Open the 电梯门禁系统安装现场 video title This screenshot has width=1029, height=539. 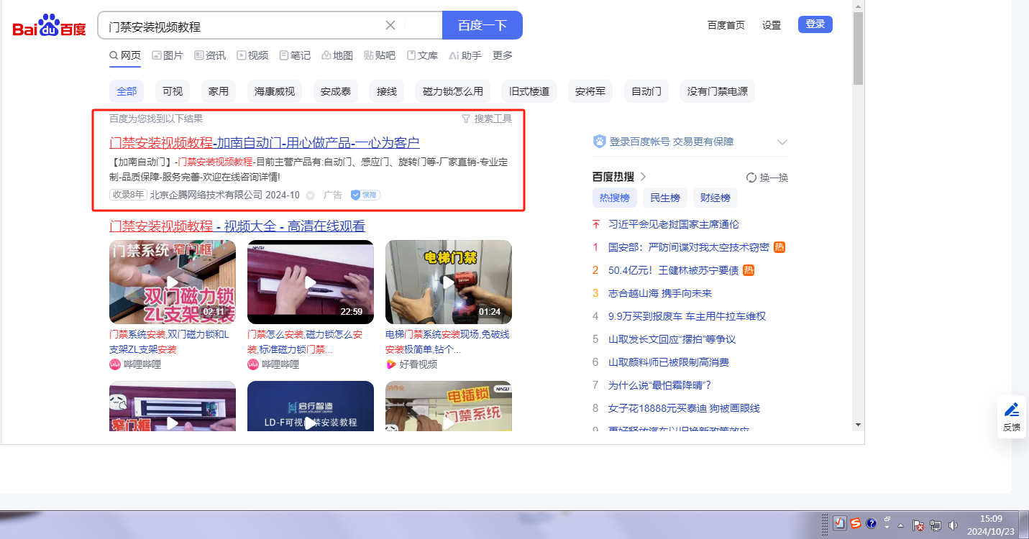(447, 341)
